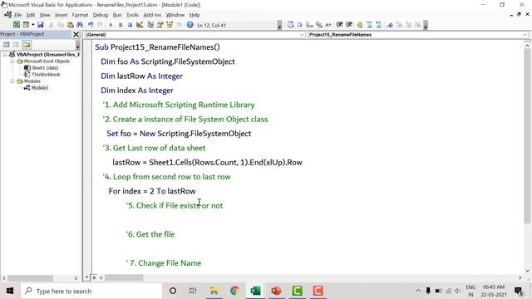Viewport: 532px width, 299px height.
Task: Open Standard toolbar options arrow
Action: point(279,25)
